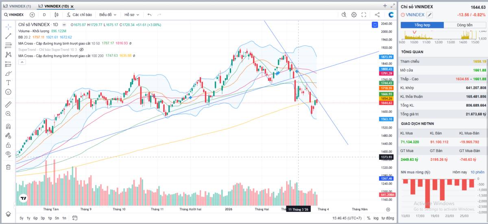The image size is (488, 224).
Task: Edit the VNINDEX symbol with pencil icon
Action: click(429, 15)
